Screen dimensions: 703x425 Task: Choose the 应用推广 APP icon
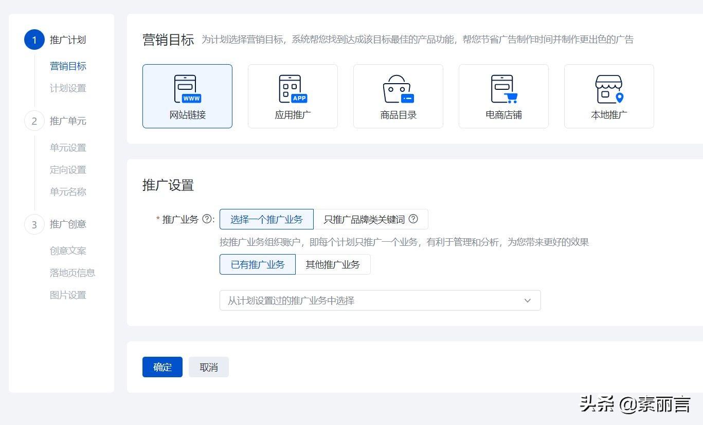(293, 89)
